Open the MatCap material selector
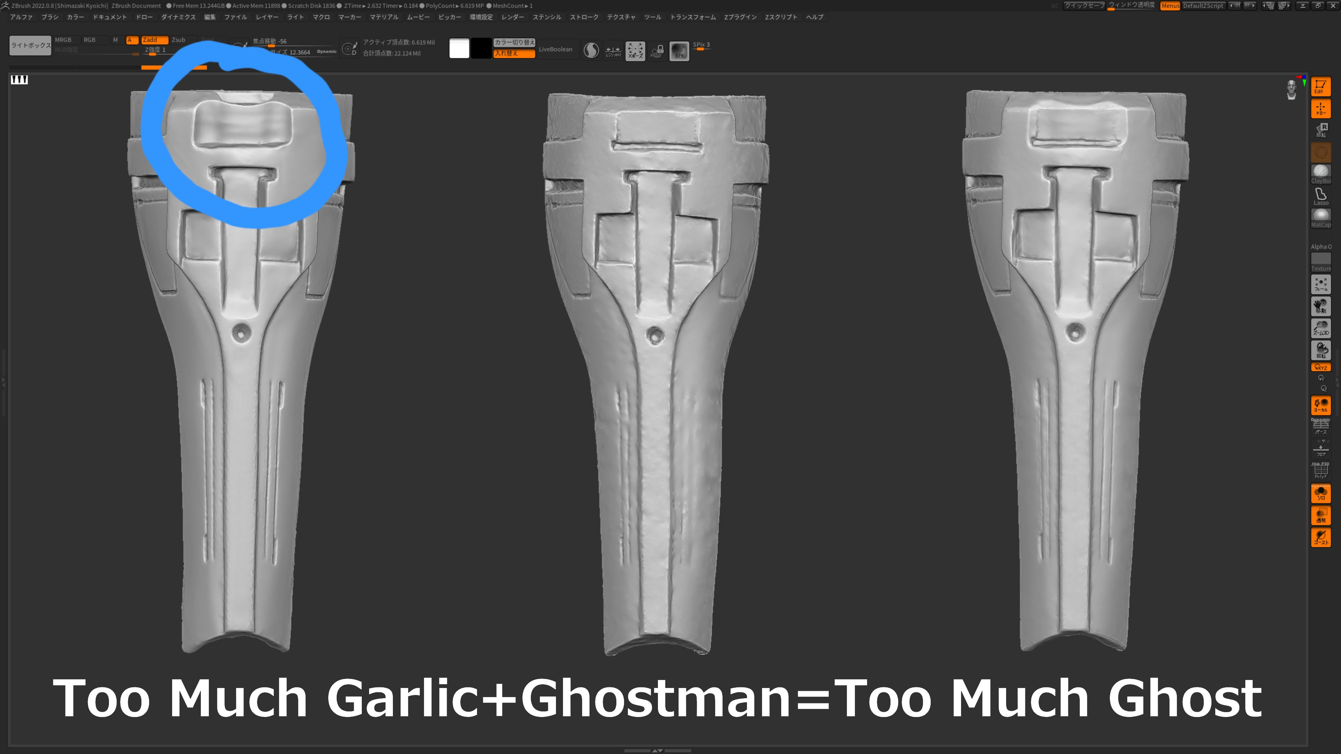The width and height of the screenshot is (1341, 754). pyautogui.click(x=1321, y=218)
